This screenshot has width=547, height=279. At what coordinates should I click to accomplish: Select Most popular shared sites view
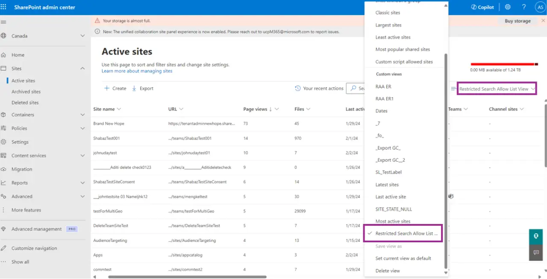pos(404,49)
